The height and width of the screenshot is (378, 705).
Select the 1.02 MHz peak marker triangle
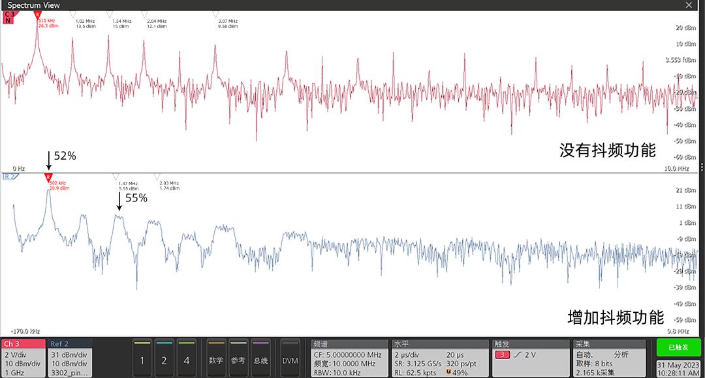(x=72, y=14)
